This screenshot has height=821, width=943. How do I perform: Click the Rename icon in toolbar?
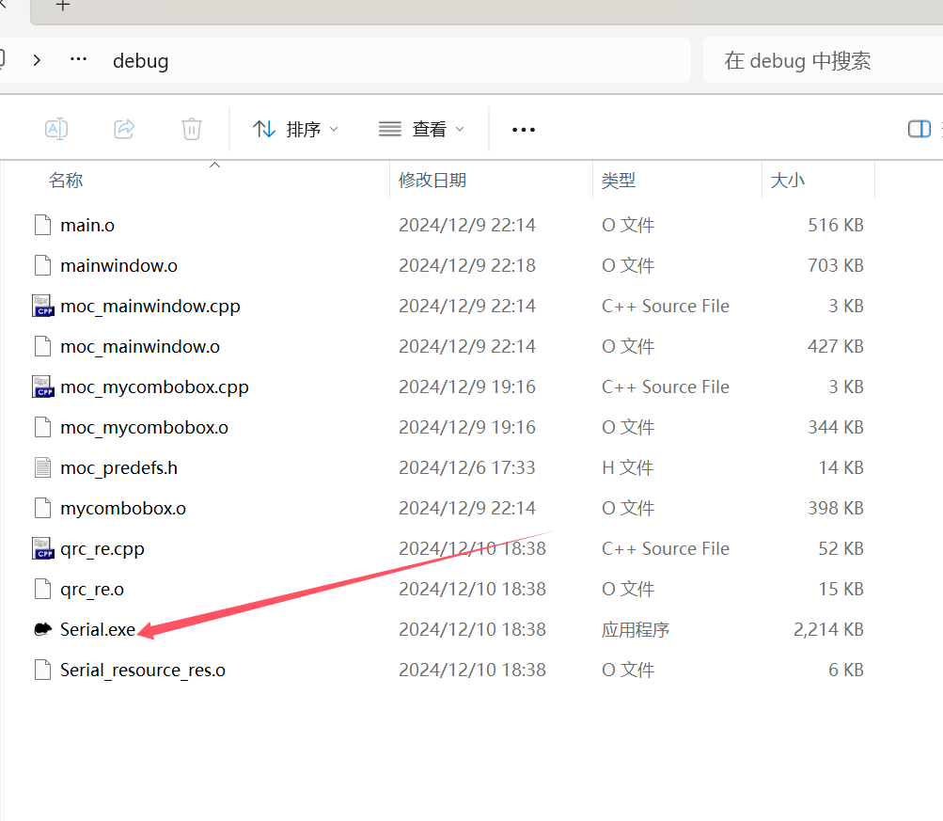[56, 129]
